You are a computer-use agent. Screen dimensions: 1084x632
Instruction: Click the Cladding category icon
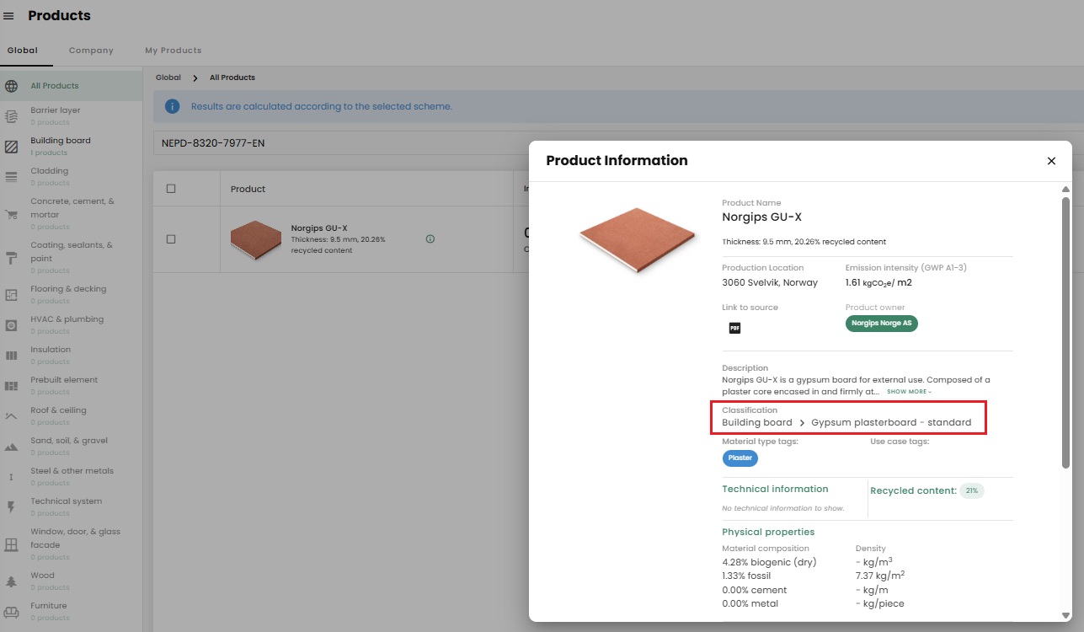[x=12, y=177]
